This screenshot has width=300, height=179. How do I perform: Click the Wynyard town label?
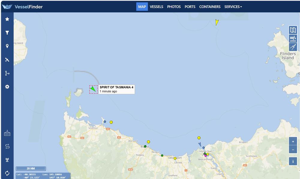point(133,141)
